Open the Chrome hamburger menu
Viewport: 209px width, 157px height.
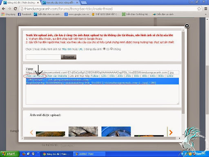(206, 9)
